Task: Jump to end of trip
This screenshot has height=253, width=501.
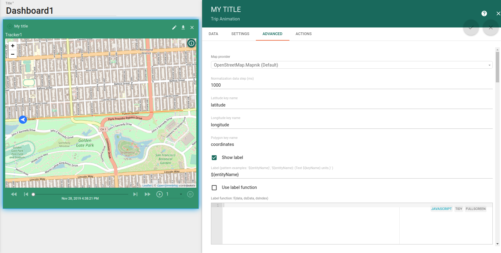Action: pos(135,194)
